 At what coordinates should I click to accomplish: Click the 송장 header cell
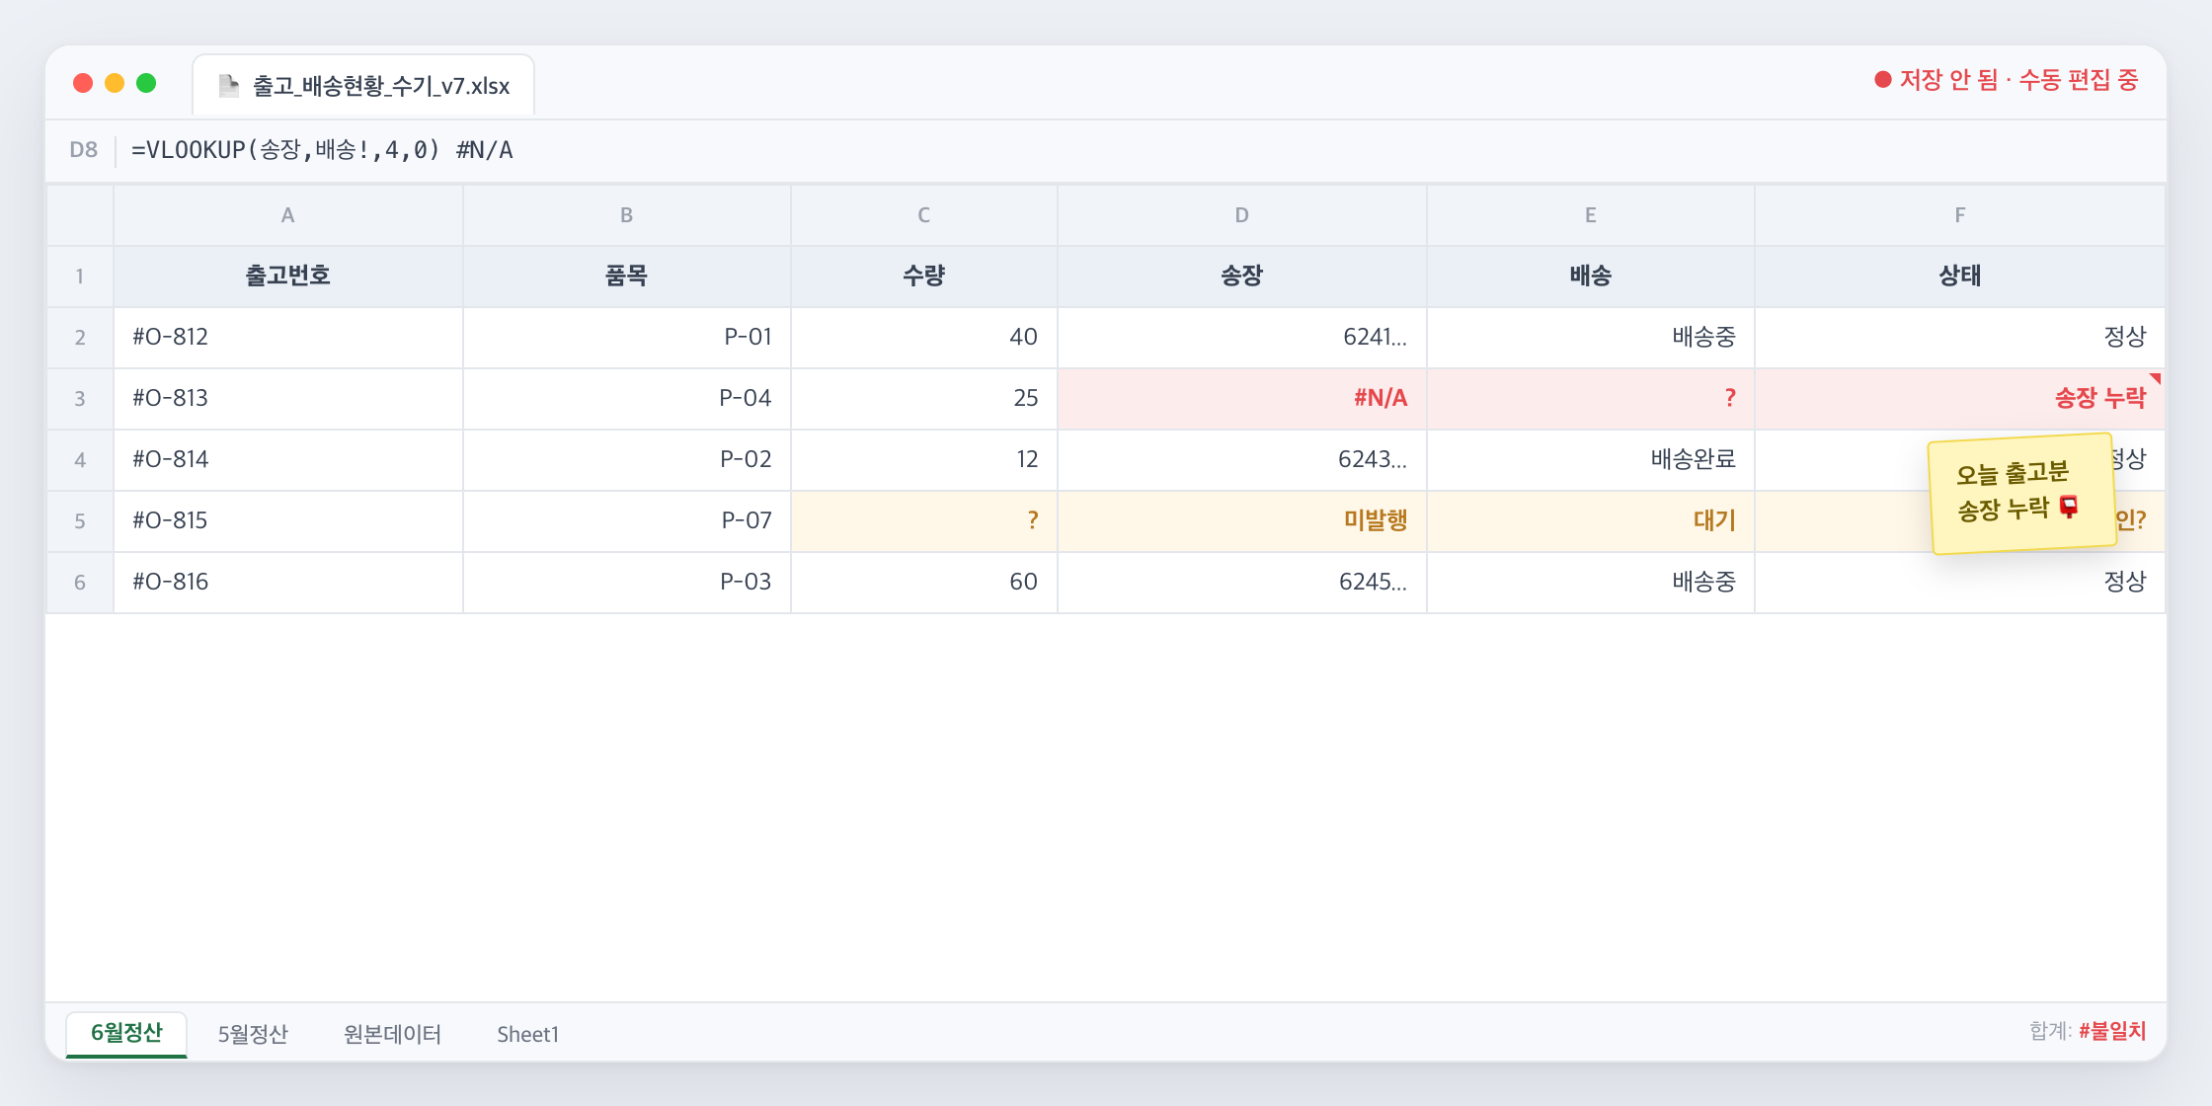[x=1241, y=276]
